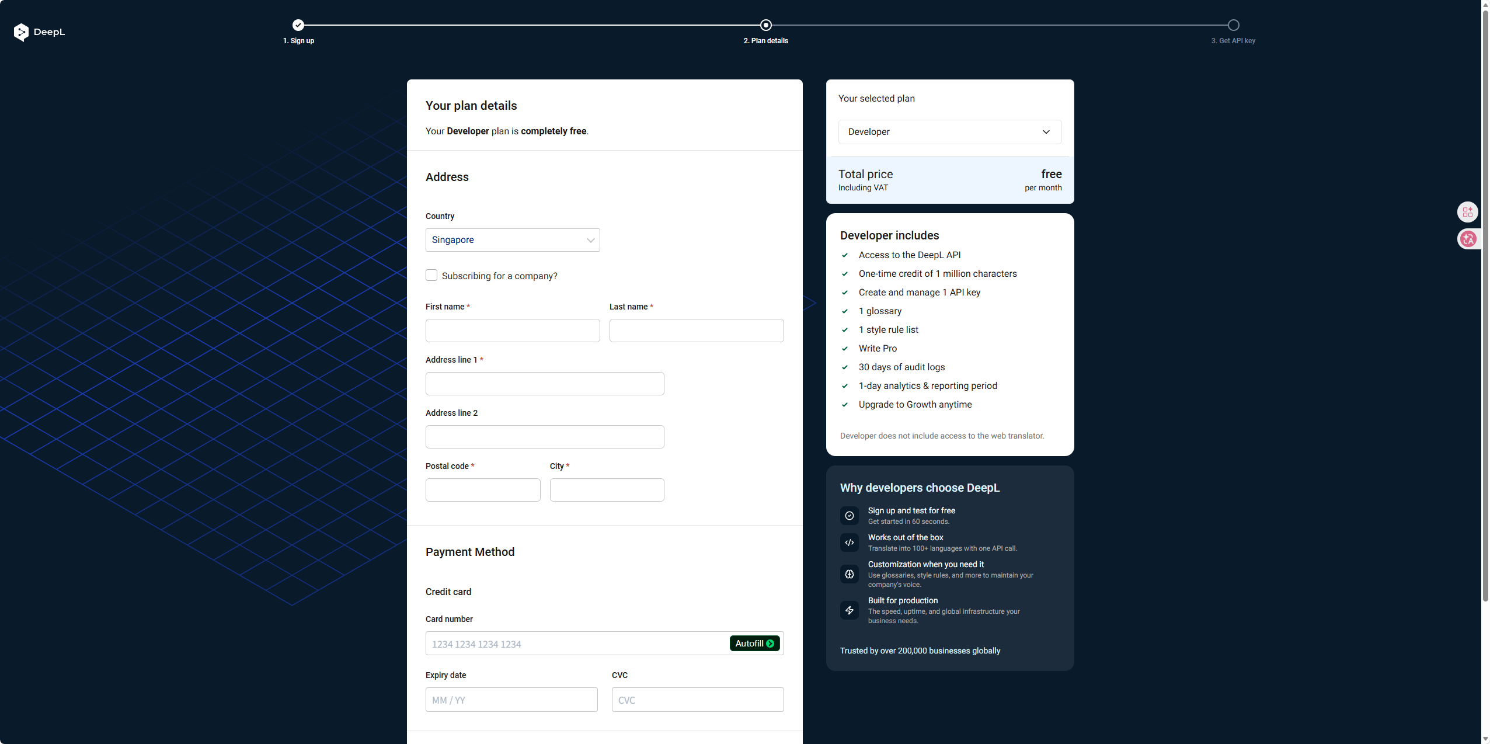Click the empty step circle above Get API key
The image size is (1490, 744).
point(1233,25)
